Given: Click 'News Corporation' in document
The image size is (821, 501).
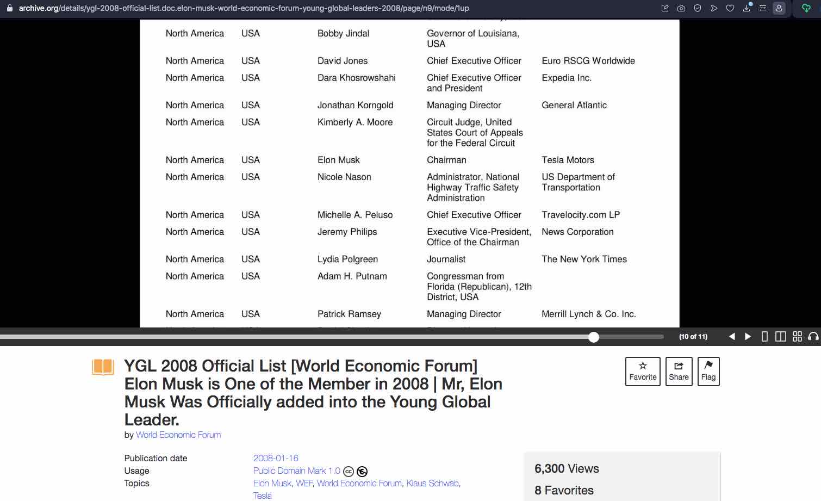Looking at the screenshot, I should tap(578, 232).
